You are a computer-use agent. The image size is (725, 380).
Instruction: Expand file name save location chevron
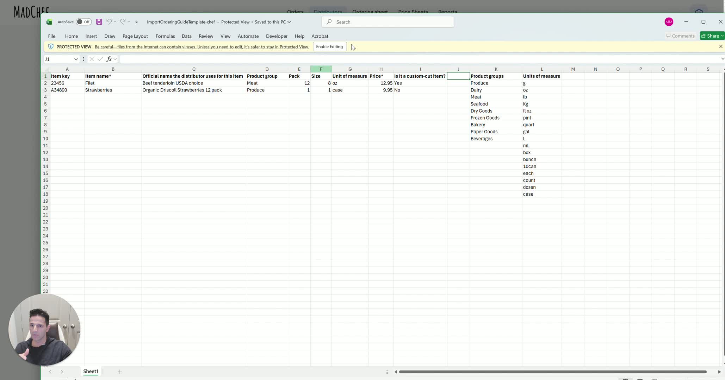pos(289,22)
